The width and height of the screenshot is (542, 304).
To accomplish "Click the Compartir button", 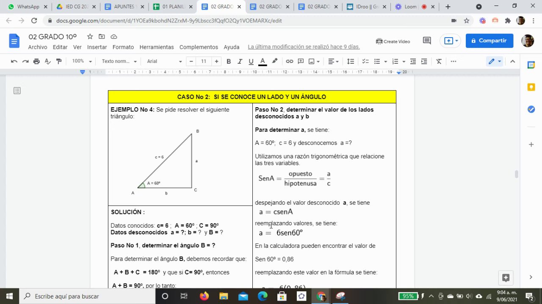I will point(489,41).
